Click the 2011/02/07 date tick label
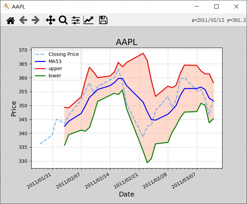The image size is (247, 204). (x=68, y=181)
